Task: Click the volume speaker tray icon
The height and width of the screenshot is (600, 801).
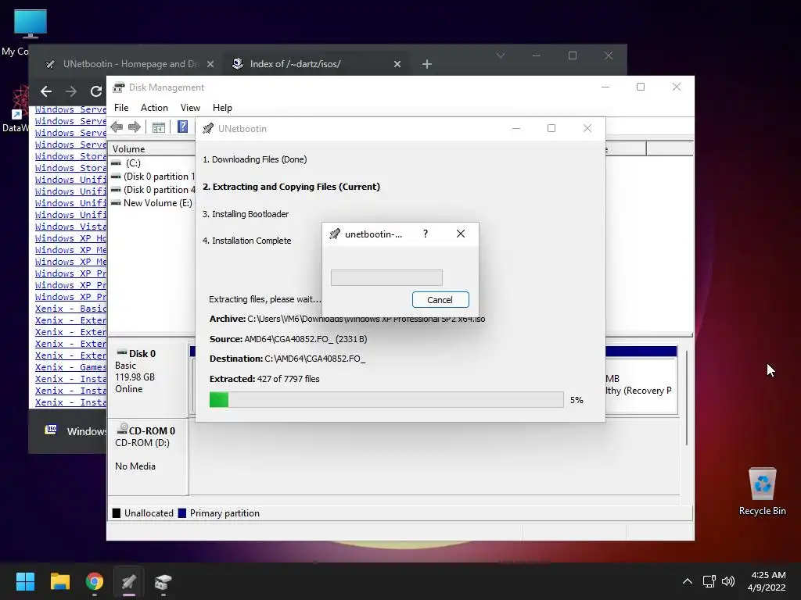Action: point(728,581)
